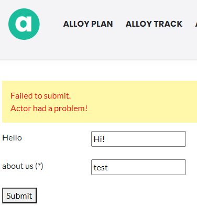This screenshot has height=206, width=197.
Task: Focus the about us text field
Action: click(138, 167)
